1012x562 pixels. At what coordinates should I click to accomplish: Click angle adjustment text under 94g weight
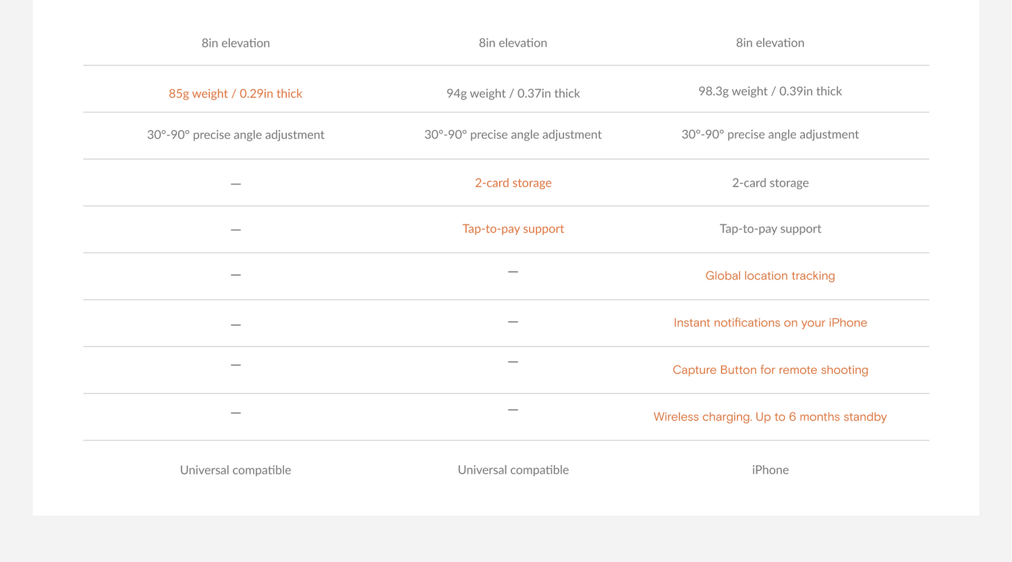[x=513, y=135]
